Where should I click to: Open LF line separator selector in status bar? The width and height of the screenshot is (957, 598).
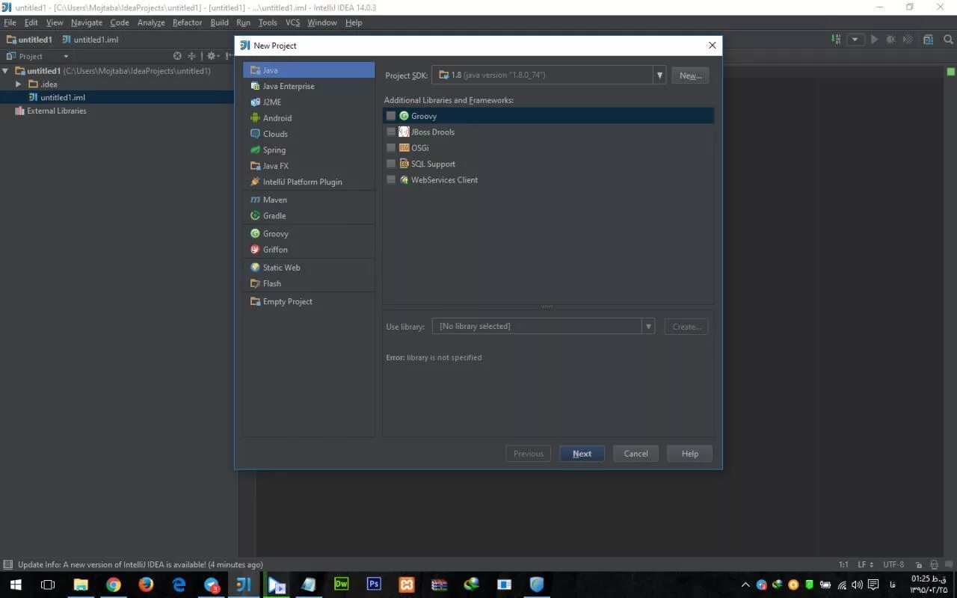point(865,565)
